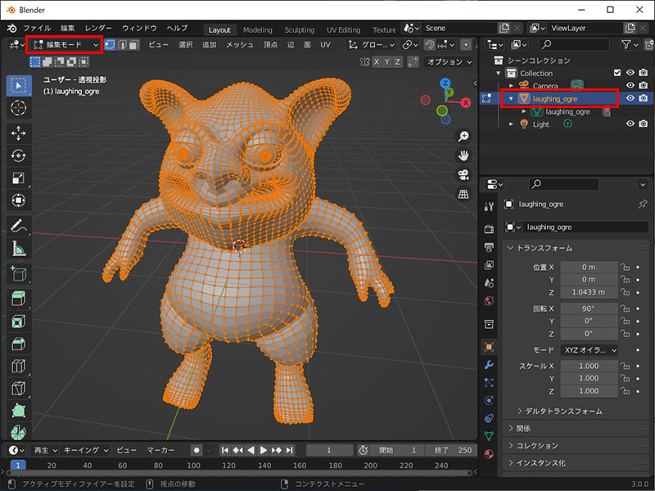The width and height of the screenshot is (655, 491).
Task: Hide laughing_ogre object in outliner
Action: coord(630,98)
